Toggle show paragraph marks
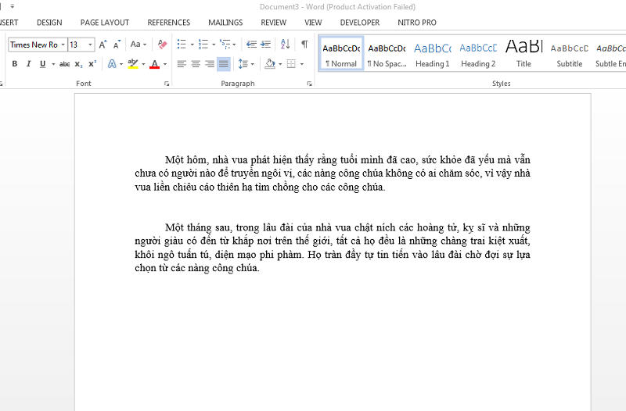 click(x=304, y=45)
